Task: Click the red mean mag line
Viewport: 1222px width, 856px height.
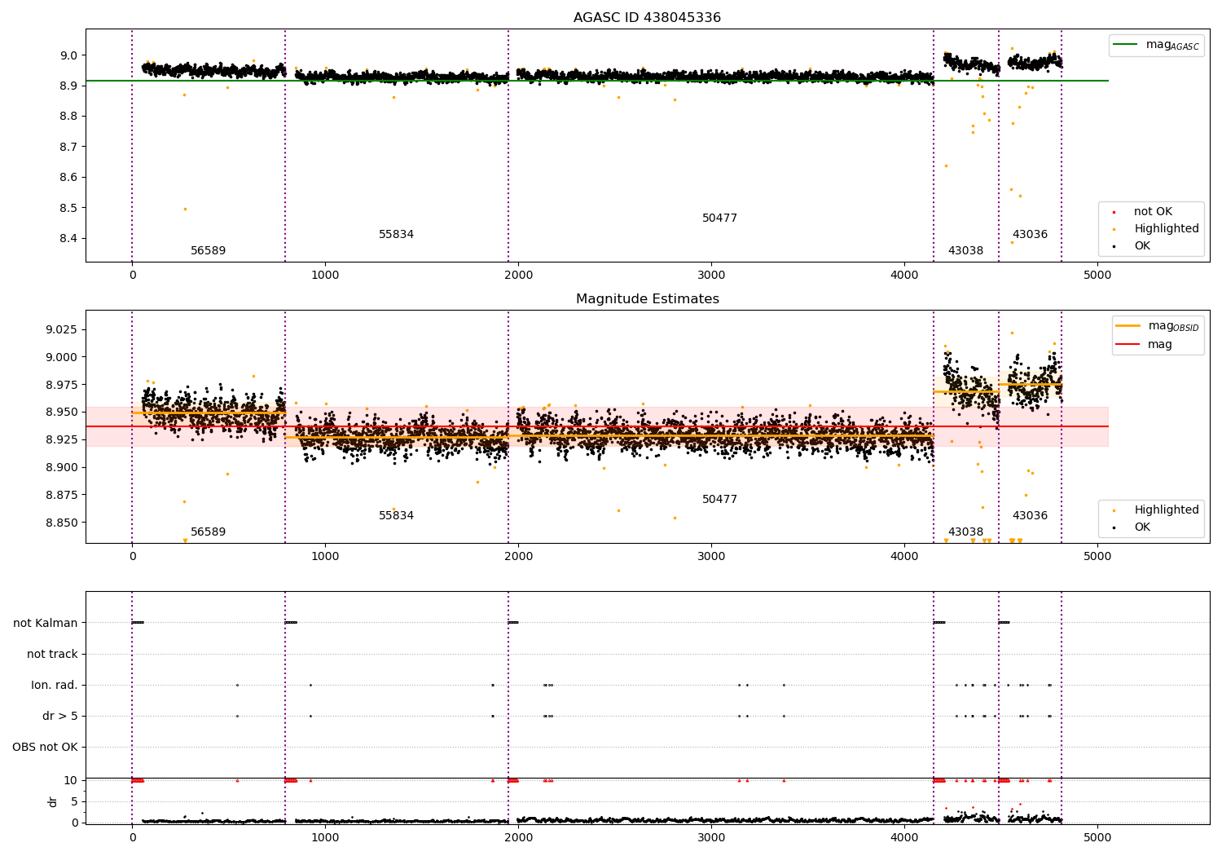Action: click(596, 426)
